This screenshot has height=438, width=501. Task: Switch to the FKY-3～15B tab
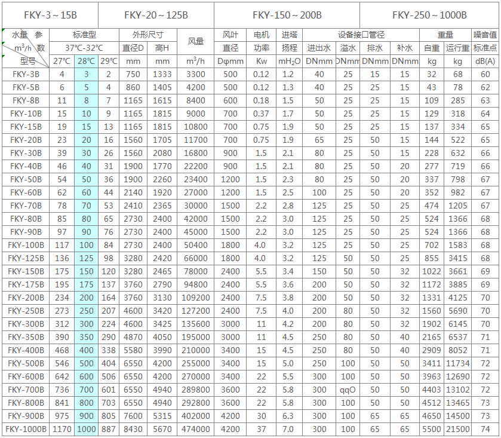pyautogui.click(x=50, y=15)
